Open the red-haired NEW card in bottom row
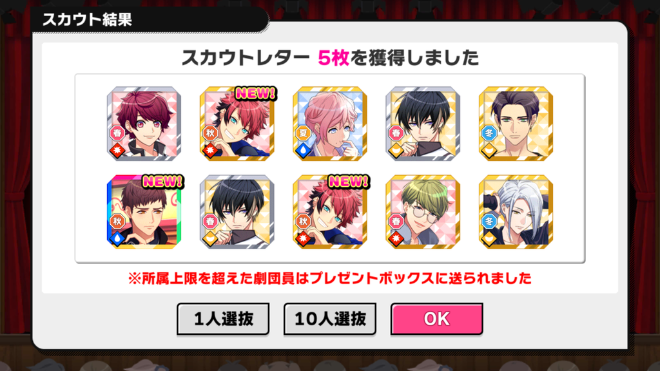The height and width of the screenshot is (371, 660). tap(330, 211)
